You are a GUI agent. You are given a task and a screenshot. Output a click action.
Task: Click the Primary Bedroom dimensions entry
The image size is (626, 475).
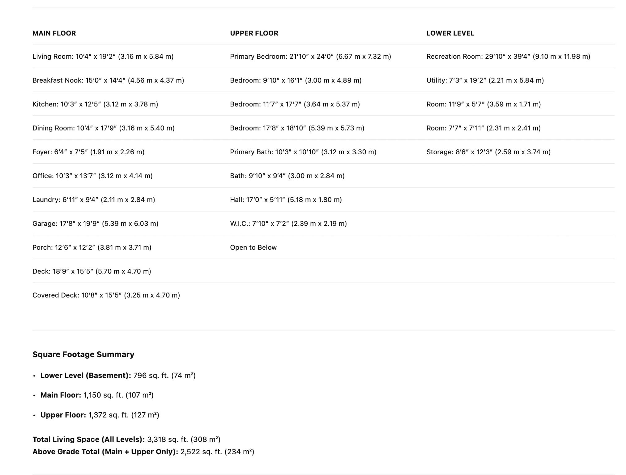click(x=310, y=56)
